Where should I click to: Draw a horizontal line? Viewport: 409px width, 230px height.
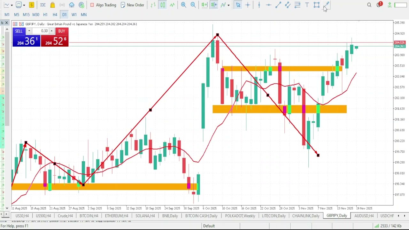[268, 5]
